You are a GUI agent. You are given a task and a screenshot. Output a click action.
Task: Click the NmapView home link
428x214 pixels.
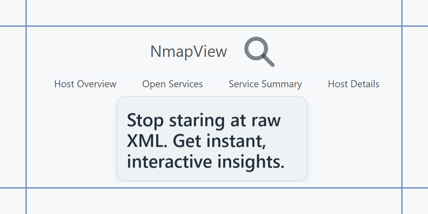pyautogui.click(x=188, y=51)
